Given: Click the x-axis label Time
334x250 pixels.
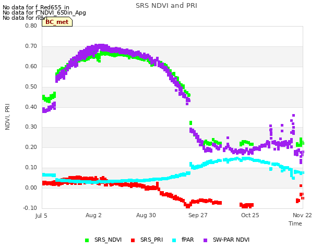Looking at the screenshot, I should tap(295, 223).
